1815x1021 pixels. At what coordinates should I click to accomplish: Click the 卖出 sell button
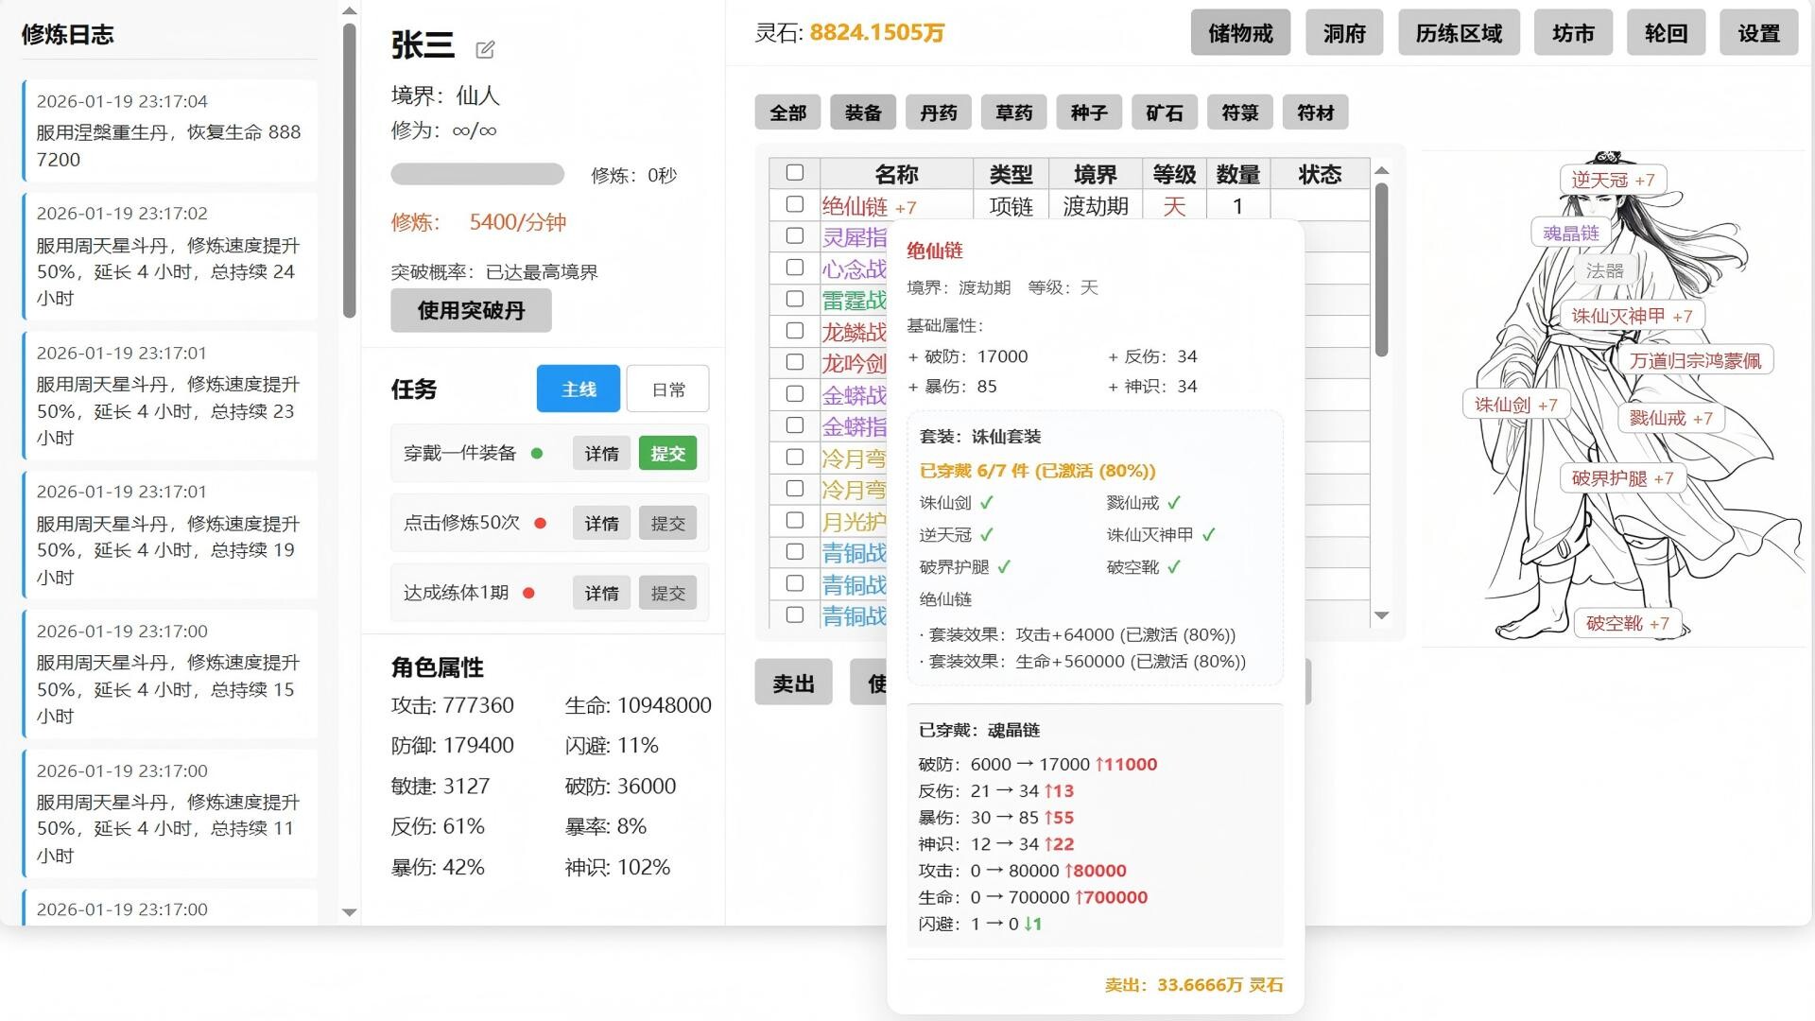pos(793,682)
